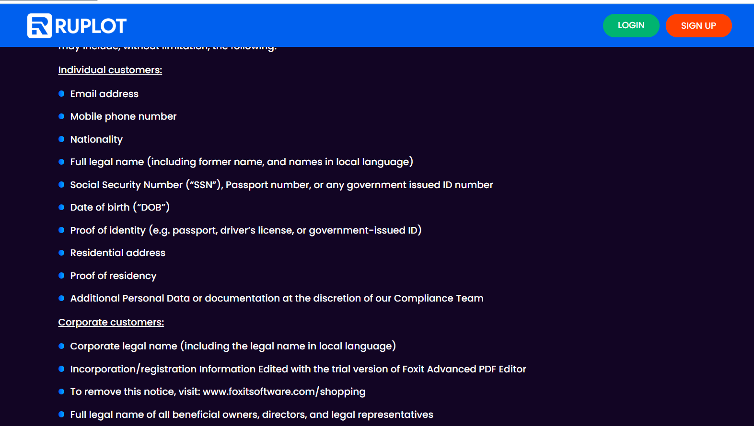Click the Full legal name former name item

(241, 162)
